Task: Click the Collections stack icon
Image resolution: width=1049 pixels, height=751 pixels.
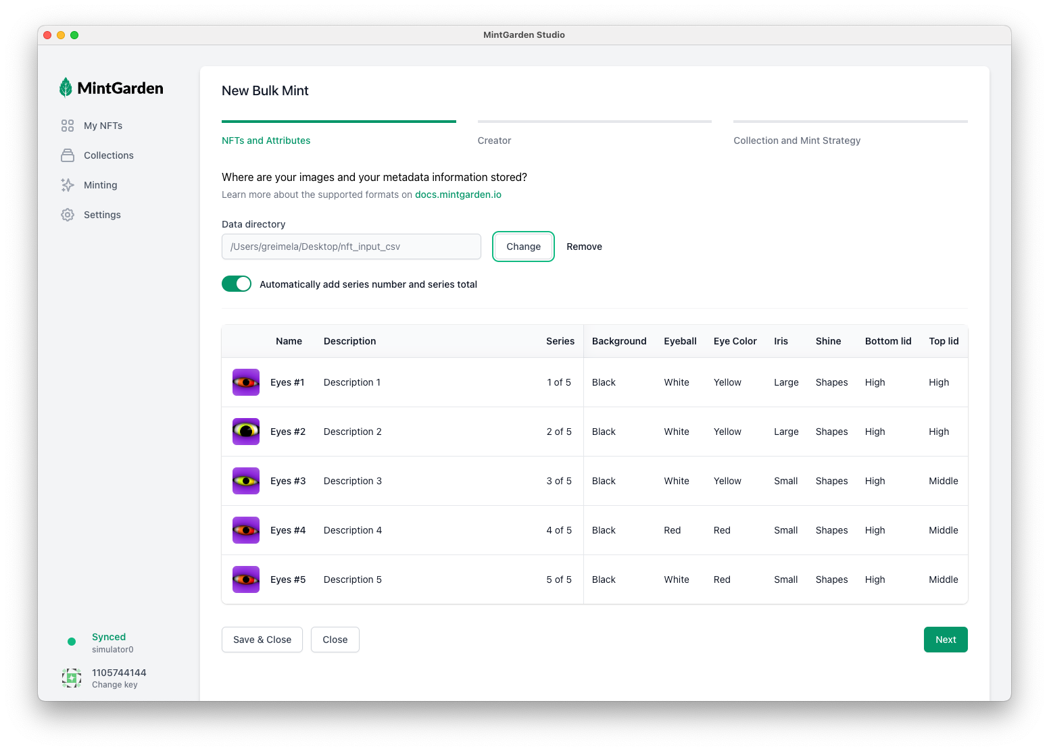Action: point(68,155)
